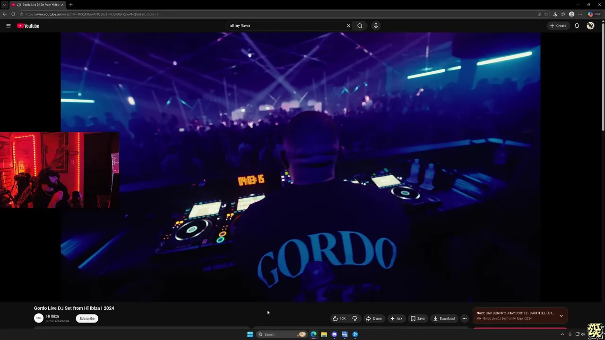
Task: Open browser settings and more ellipsis
Action: tap(580, 14)
